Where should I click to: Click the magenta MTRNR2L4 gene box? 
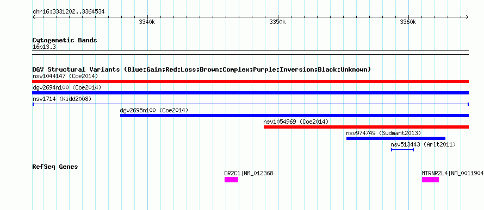(x=430, y=180)
